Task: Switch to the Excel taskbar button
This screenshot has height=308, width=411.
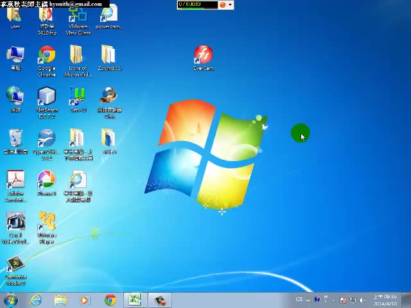Action: pos(136,300)
